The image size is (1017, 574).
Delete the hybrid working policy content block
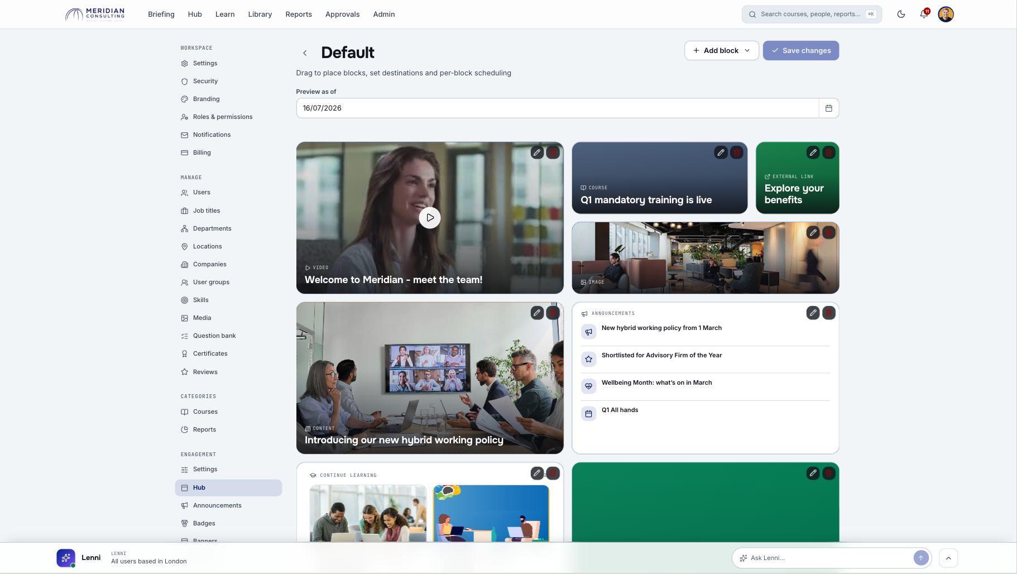click(553, 313)
